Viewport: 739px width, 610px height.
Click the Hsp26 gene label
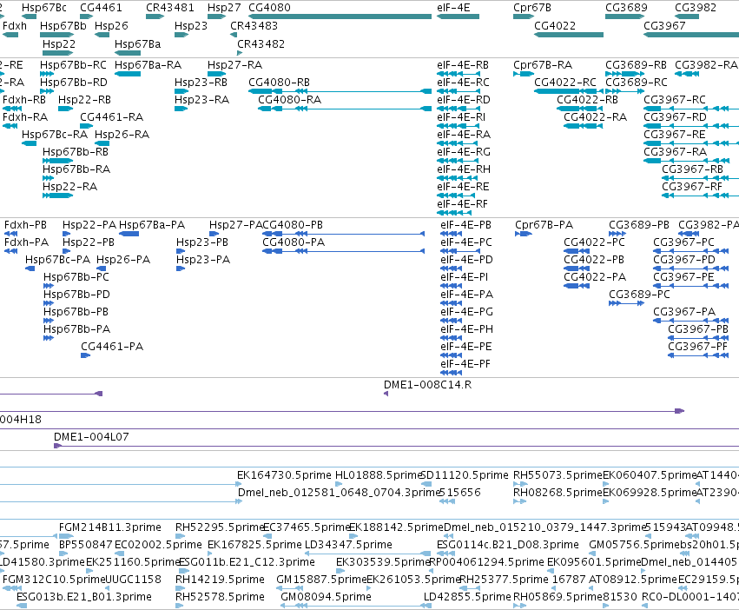(x=111, y=25)
